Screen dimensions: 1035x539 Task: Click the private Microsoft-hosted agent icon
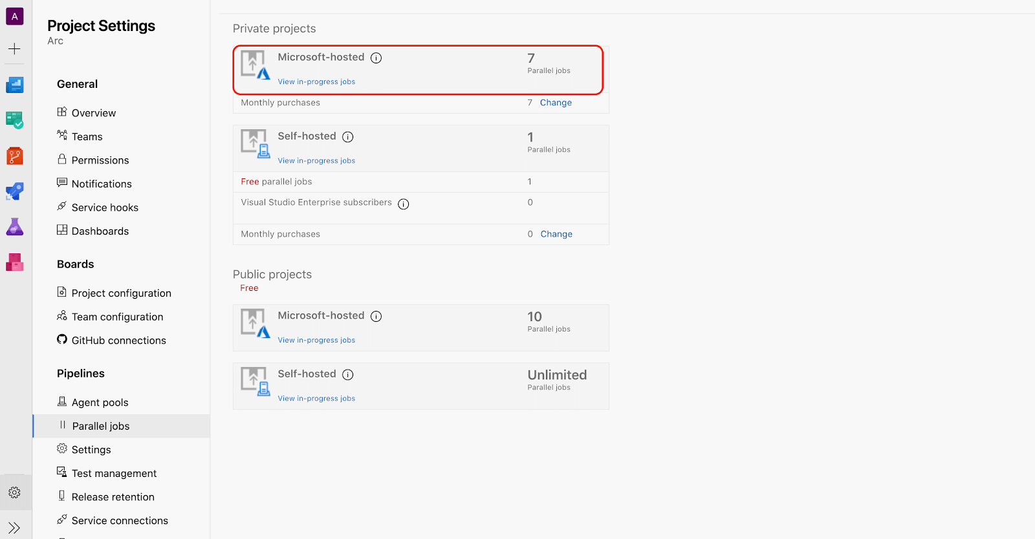[x=256, y=65]
